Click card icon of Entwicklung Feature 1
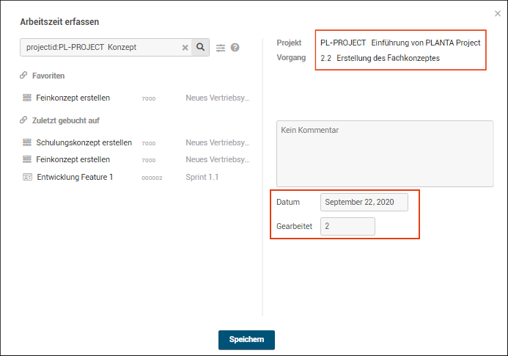 [x=27, y=177]
